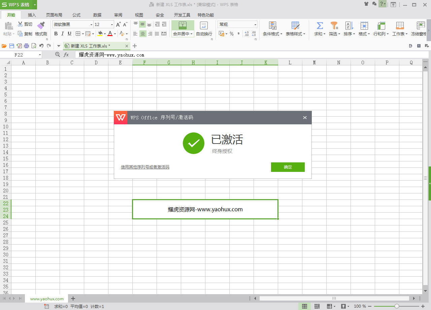Image resolution: width=431 pixels, height=310 pixels.
Task: Toggle Wrap Text (自动换行)
Action: click(x=204, y=29)
